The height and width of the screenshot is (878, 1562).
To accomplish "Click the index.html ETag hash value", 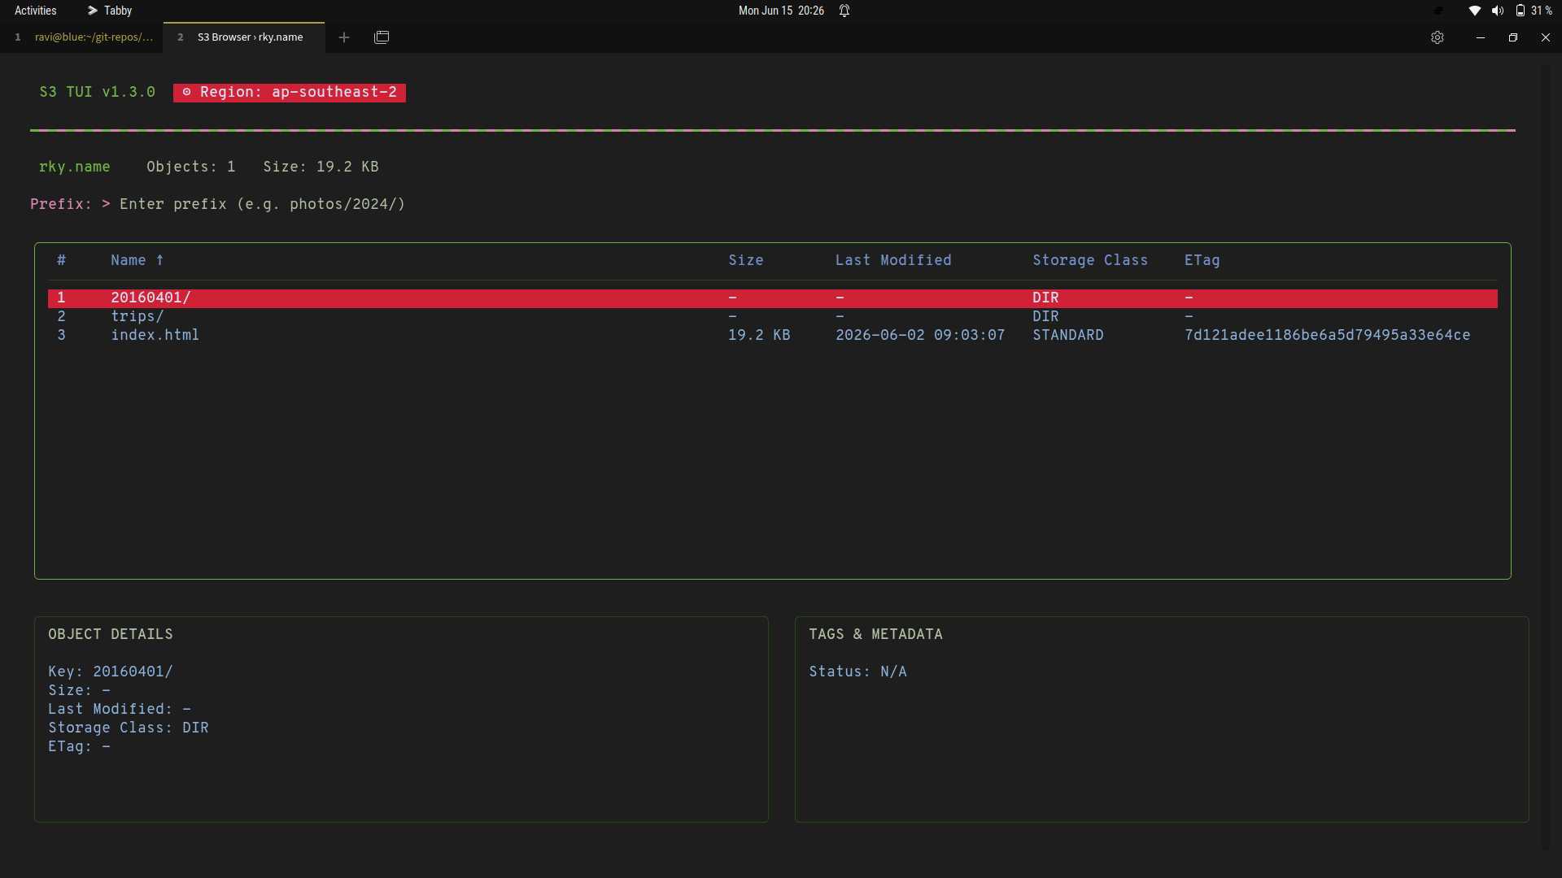I will 1327,335.
